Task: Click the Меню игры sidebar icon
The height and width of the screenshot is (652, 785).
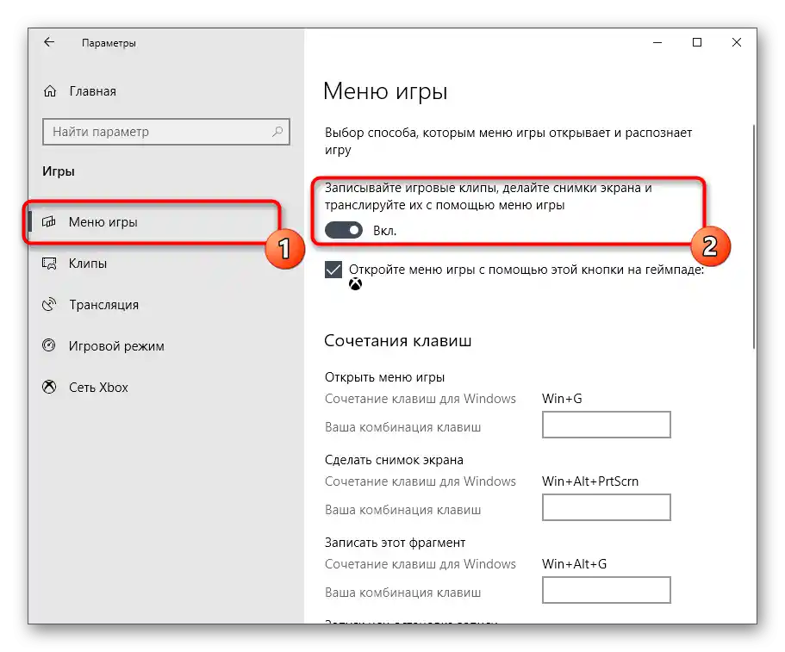Action: pyautogui.click(x=49, y=221)
